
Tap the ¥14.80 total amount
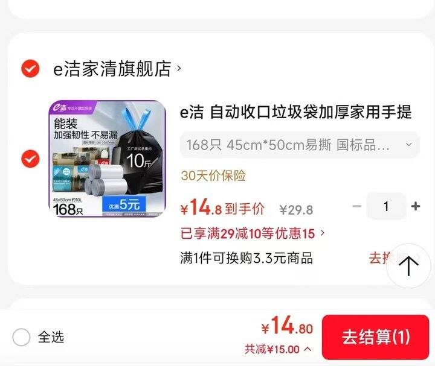pyautogui.click(x=287, y=326)
